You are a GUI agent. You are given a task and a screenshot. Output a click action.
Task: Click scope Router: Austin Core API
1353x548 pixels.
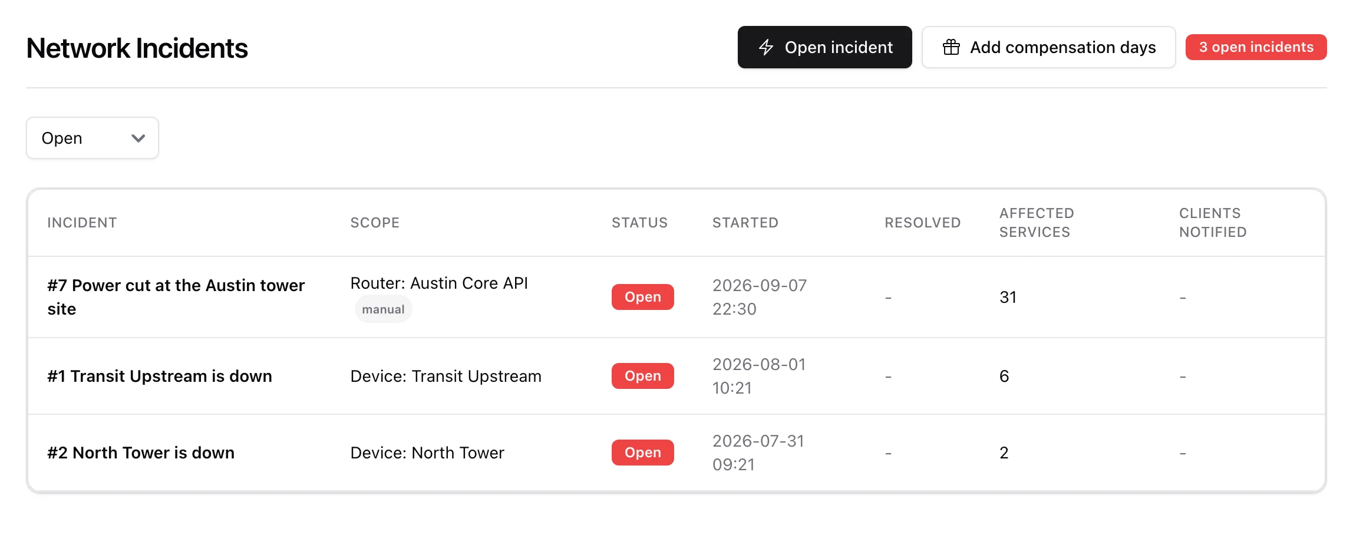click(439, 283)
